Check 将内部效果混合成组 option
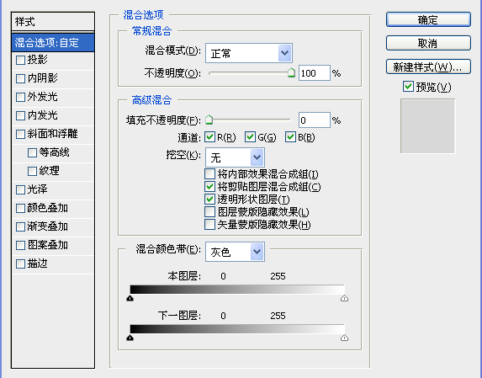The image size is (482, 378). [209, 173]
